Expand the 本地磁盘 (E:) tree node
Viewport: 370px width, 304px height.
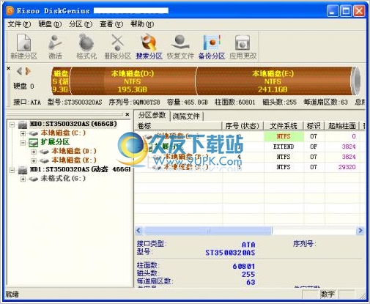point(34,161)
